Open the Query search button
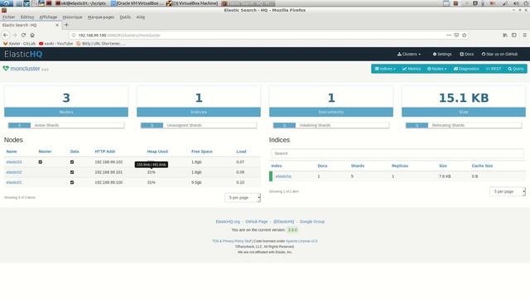The width and height of the screenshot is (530, 298). coord(516,69)
